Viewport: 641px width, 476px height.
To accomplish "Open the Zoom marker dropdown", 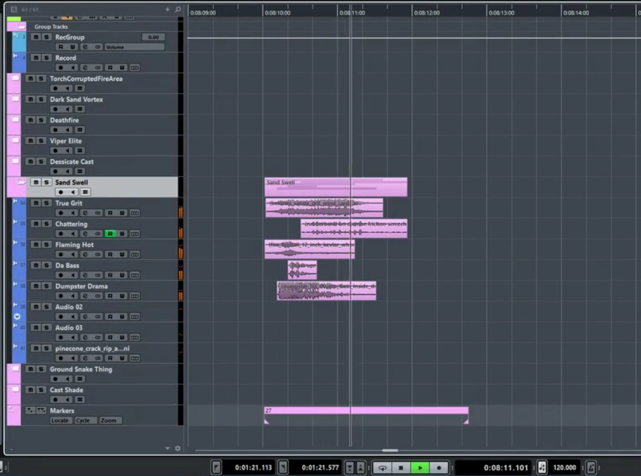I will click(110, 421).
